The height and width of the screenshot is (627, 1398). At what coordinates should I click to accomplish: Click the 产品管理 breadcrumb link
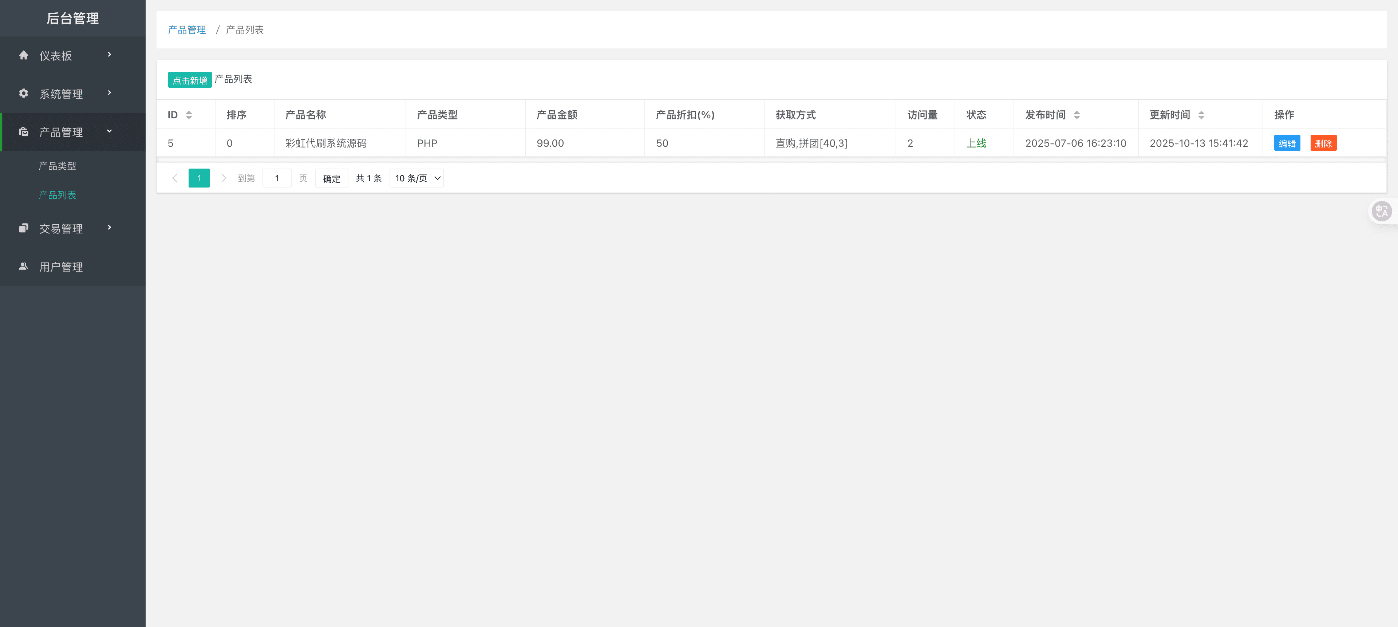click(x=187, y=30)
